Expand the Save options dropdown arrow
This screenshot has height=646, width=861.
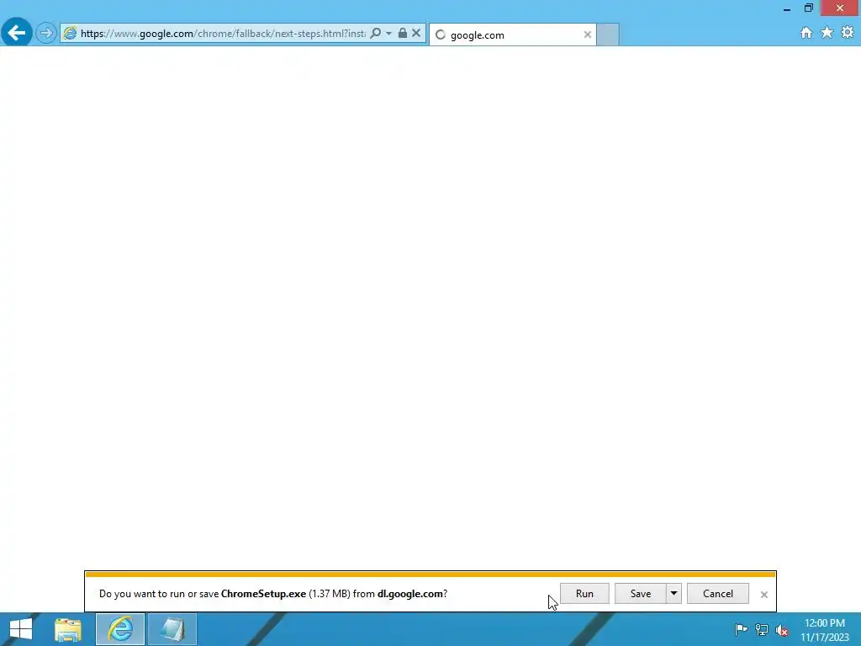coord(673,593)
